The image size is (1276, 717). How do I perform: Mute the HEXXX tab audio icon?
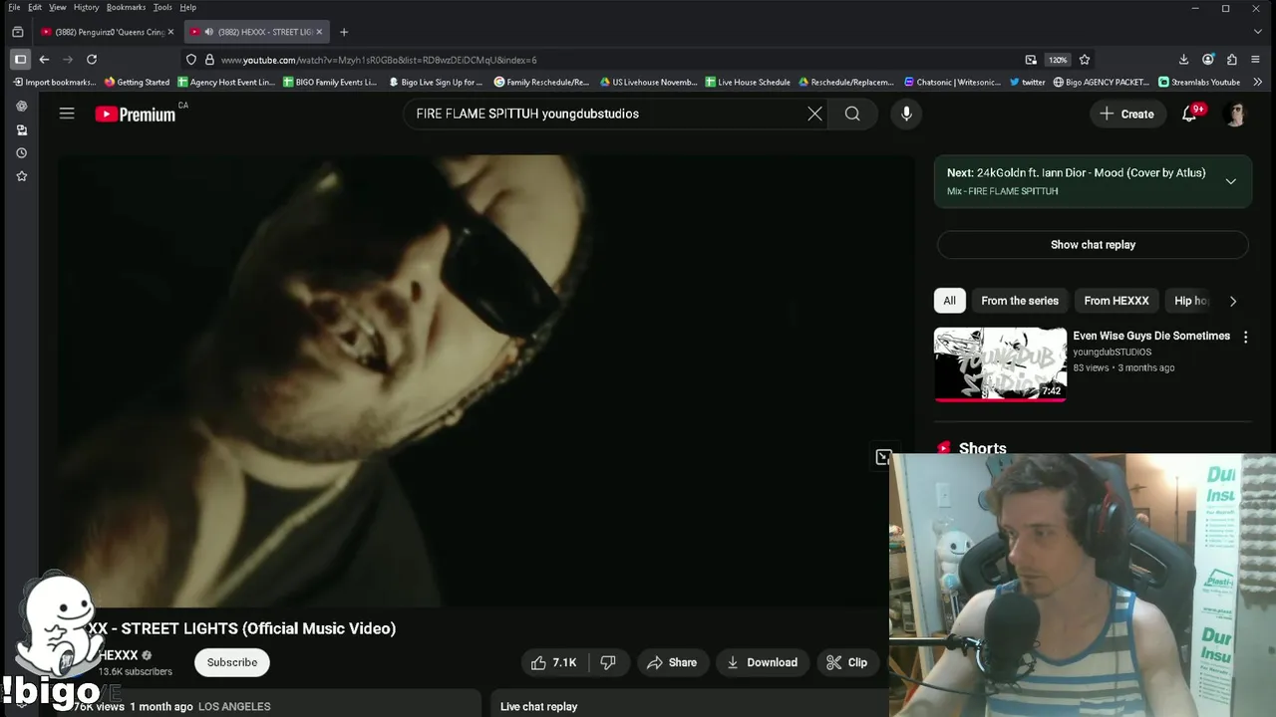click(209, 32)
